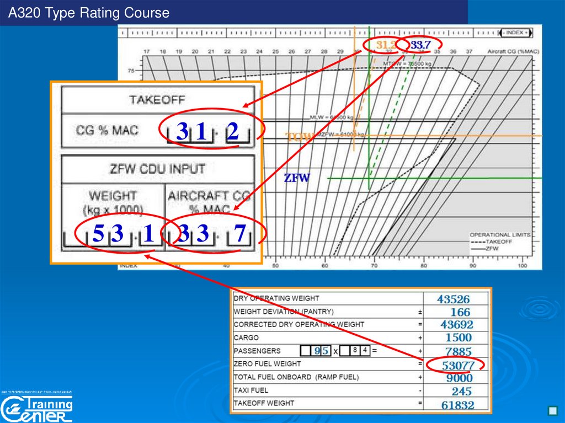This screenshot has height=423, width=565.
Task: Click the small teal square at slide corner
Action: coord(552,411)
